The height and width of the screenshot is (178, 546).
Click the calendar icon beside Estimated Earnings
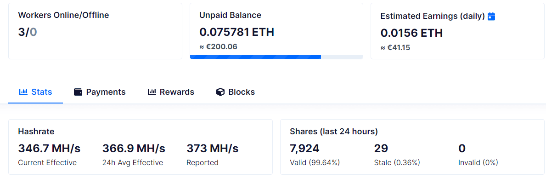pyautogui.click(x=491, y=16)
